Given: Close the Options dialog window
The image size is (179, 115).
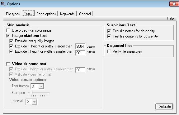Looking at the screenshot, I should pyautogui.click(x=174, y=4).
